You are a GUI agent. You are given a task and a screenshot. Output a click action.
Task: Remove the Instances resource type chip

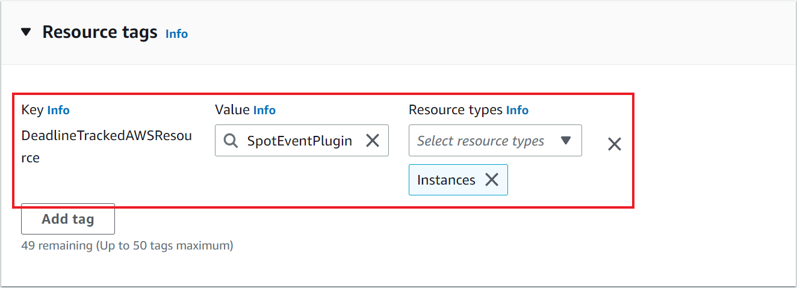[492, 180]
